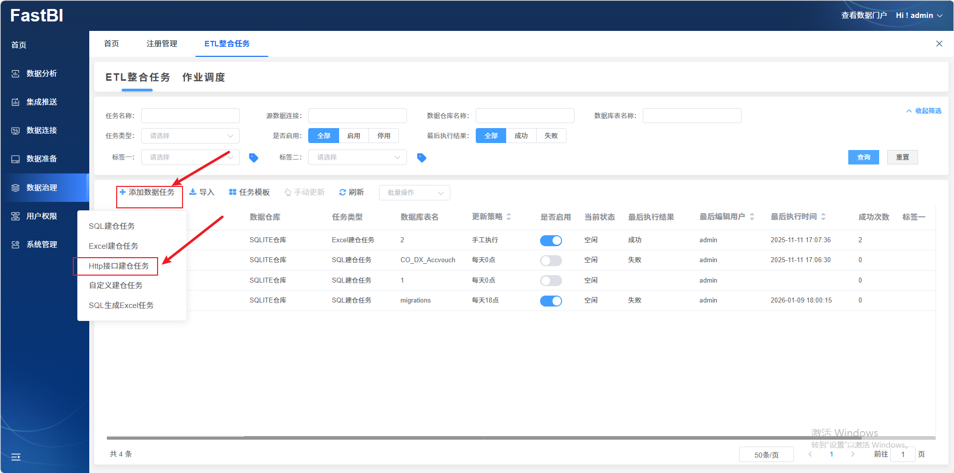This screenshot has height=473, width=954.
Task: Disable the Excel建仓任务 row switch
Action: [x=551, y=240]
